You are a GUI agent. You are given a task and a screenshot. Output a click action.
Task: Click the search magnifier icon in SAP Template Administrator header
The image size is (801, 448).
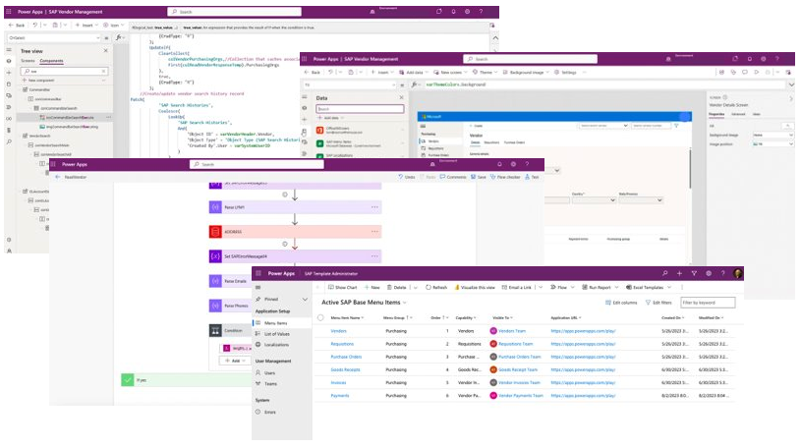[664, 273]
